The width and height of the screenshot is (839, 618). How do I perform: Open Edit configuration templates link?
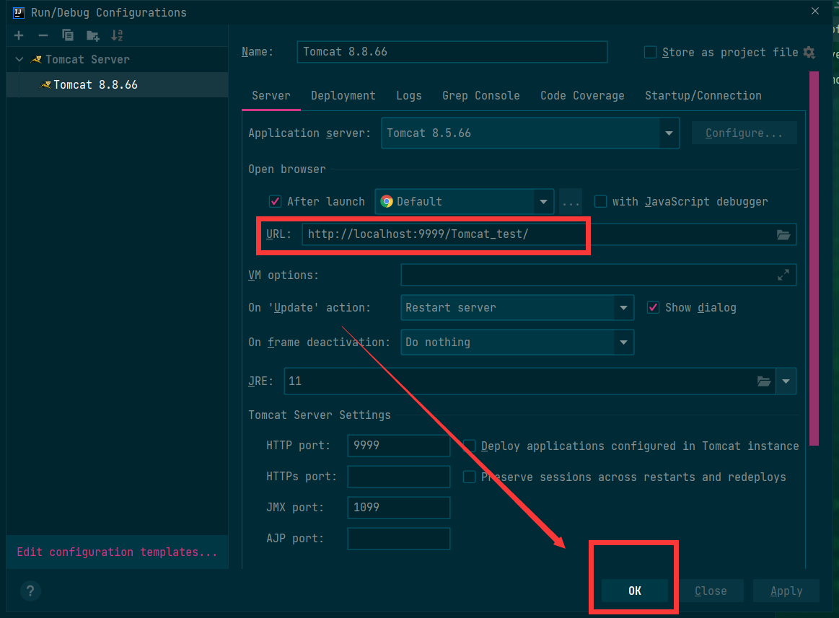(117, 552)
